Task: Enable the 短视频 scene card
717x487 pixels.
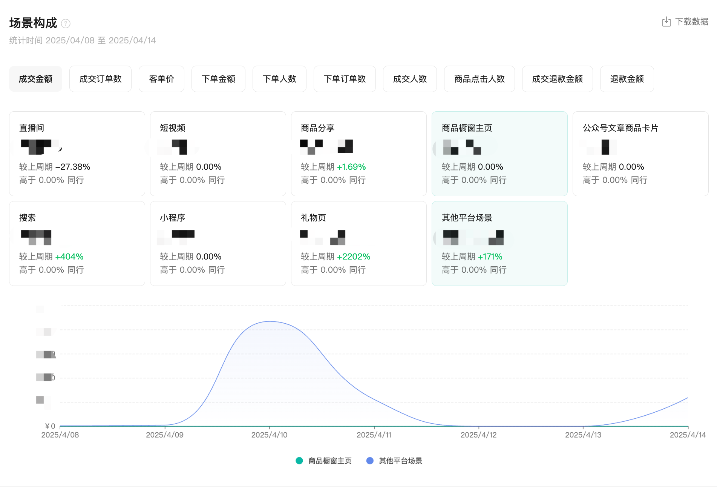Action: tap(218, 154)
